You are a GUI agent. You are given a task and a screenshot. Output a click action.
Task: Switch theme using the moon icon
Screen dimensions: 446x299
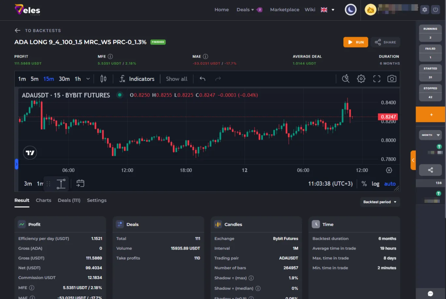tap(350, 9)
